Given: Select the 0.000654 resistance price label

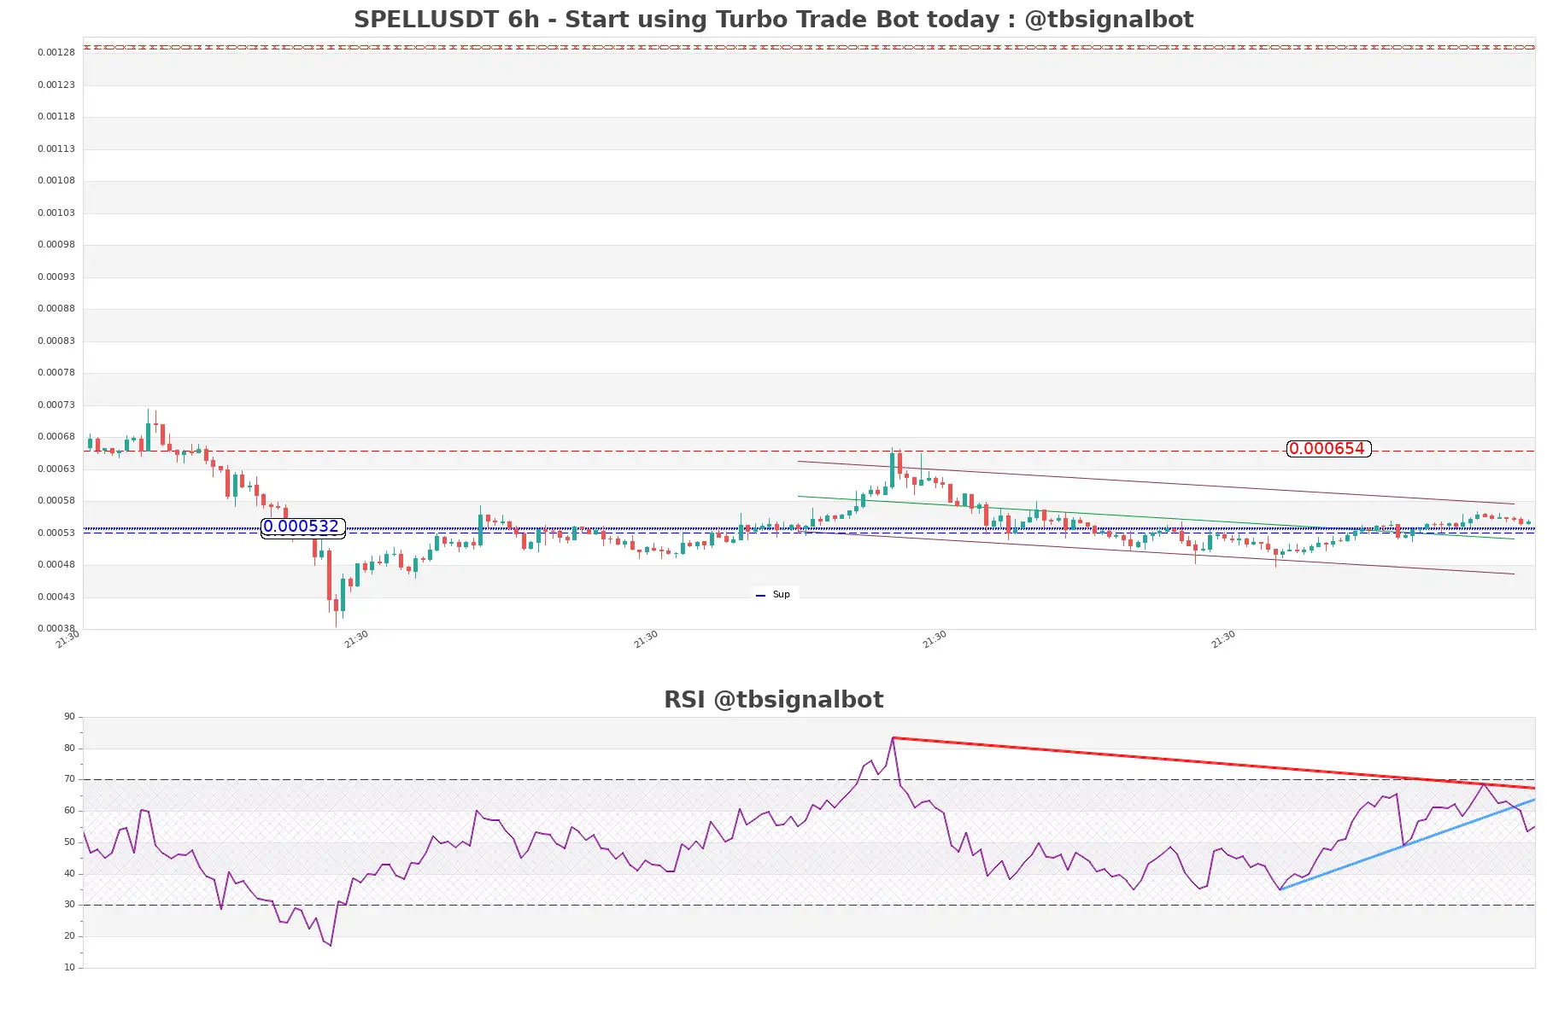Looking at the screenshot, I should pos(1328,449).
